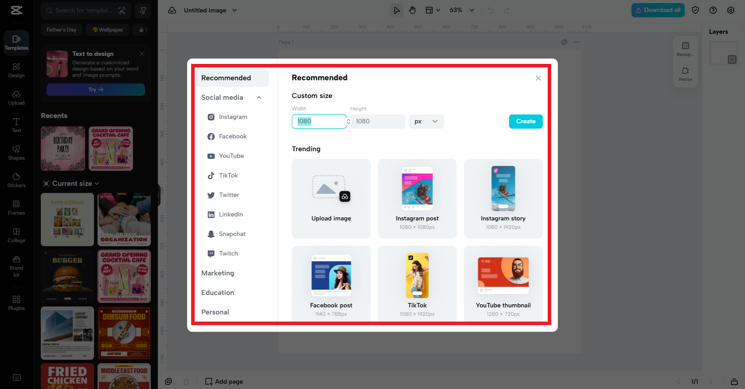745x389 pixels.
Task: Open the Design panel in sidebar
Action: click(x=16, y=71)
